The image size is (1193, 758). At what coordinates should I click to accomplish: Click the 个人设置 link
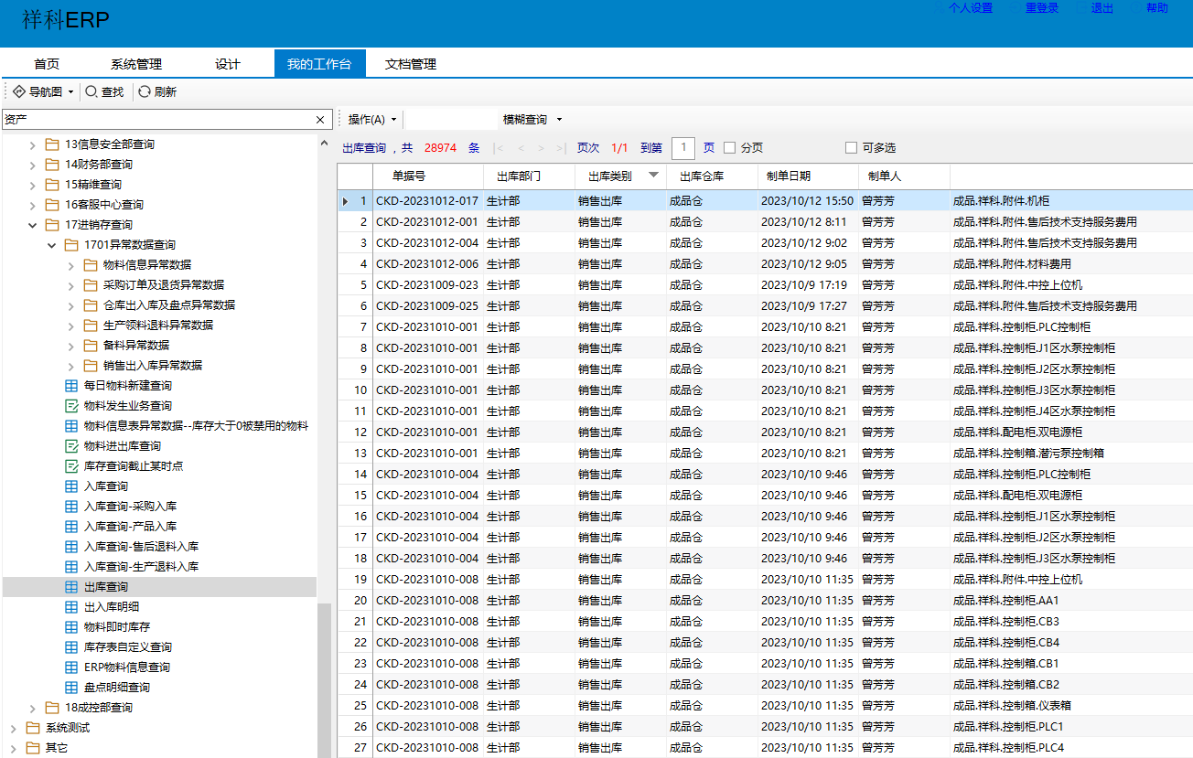[x=971, y=8]
